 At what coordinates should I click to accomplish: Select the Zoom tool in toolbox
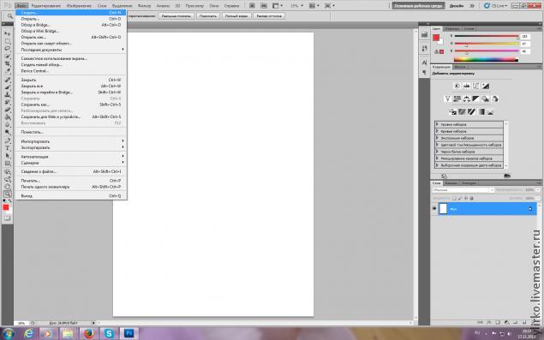[x=8, y=194]
